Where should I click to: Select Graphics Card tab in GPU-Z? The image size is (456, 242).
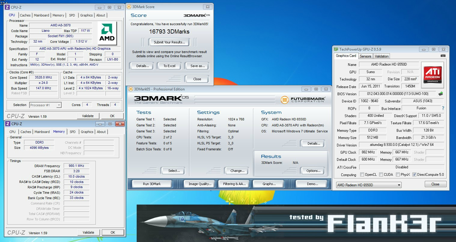click(x=346, y=56)
